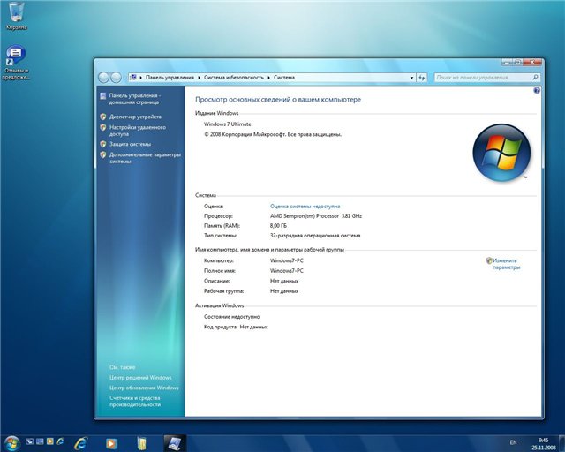The image size is (565, 452).
Task: Open Счетчики и средства производительности link
Action: (135, 401)
